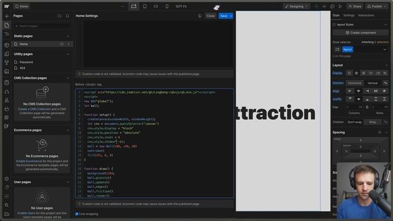Open the Navigator panel icon
Screen dimensions: 393x221
click(x=7, y=34)
